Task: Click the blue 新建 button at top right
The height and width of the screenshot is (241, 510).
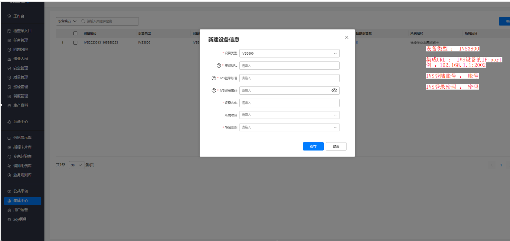Action: (505, 21)
